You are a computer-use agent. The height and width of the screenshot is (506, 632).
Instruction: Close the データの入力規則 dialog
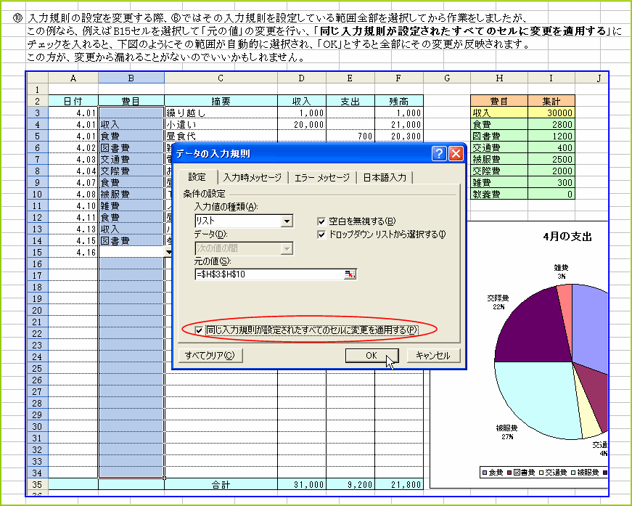[456, 154]
